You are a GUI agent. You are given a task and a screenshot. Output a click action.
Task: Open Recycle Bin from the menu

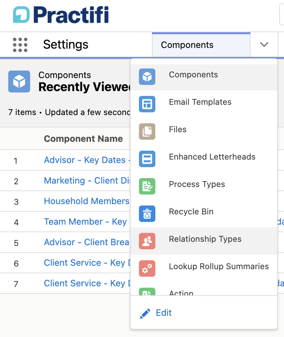(204, 214)
